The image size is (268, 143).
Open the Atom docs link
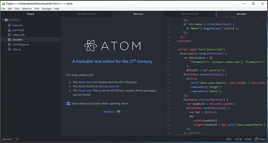pyautogui.click(x=86, y=82)
